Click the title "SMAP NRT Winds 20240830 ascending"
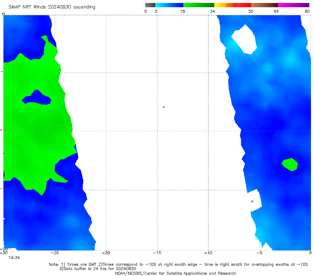This screenshot has height=276, width=314. pos(52,7)
